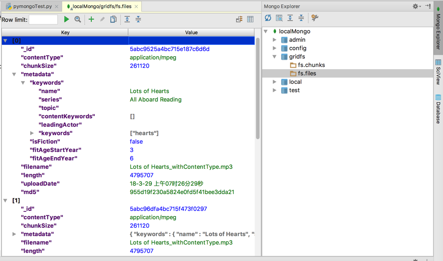Open the SciView side panel tab
This screenshot has width=443, height=261.
tap(438, 72)
